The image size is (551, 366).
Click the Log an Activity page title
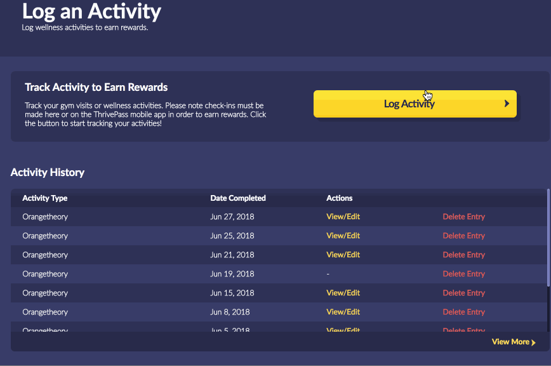pos(91,11)
